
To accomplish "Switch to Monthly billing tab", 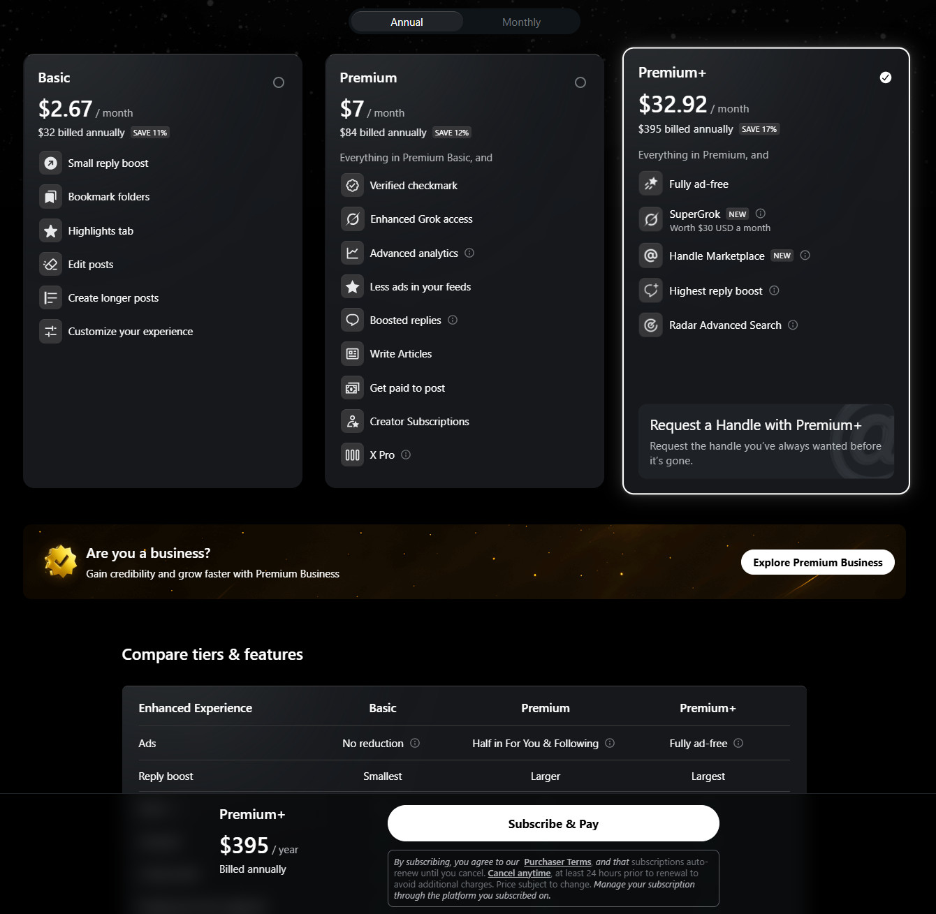I will [521, 22].
